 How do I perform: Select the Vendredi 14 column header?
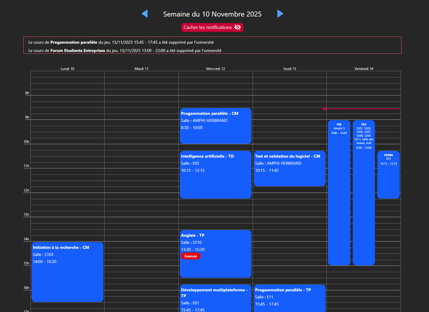pos(364,69)
